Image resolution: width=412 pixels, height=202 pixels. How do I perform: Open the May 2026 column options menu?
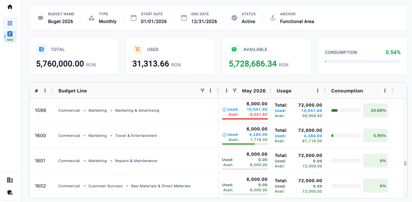pyautogui.click(x=227, y=91)
